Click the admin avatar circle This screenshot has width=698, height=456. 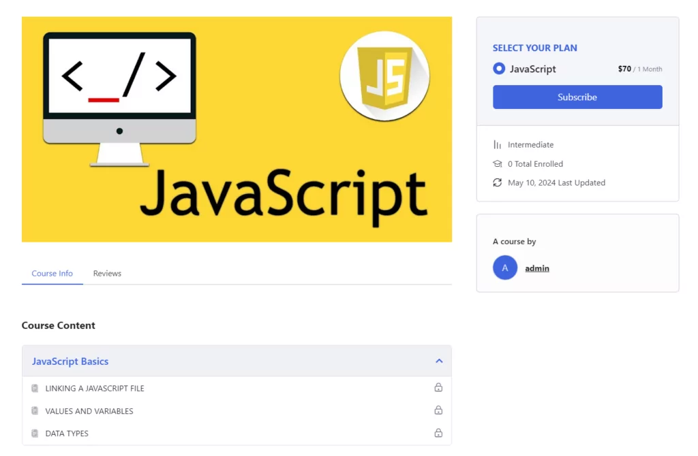tap(505, 267)
